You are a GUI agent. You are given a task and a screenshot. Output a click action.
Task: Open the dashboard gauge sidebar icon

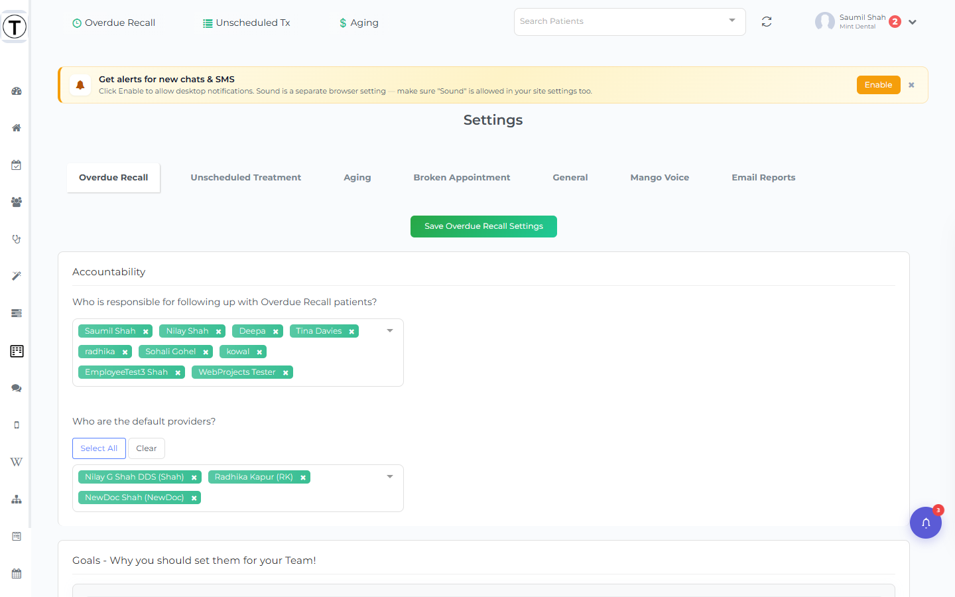[17, 92]
